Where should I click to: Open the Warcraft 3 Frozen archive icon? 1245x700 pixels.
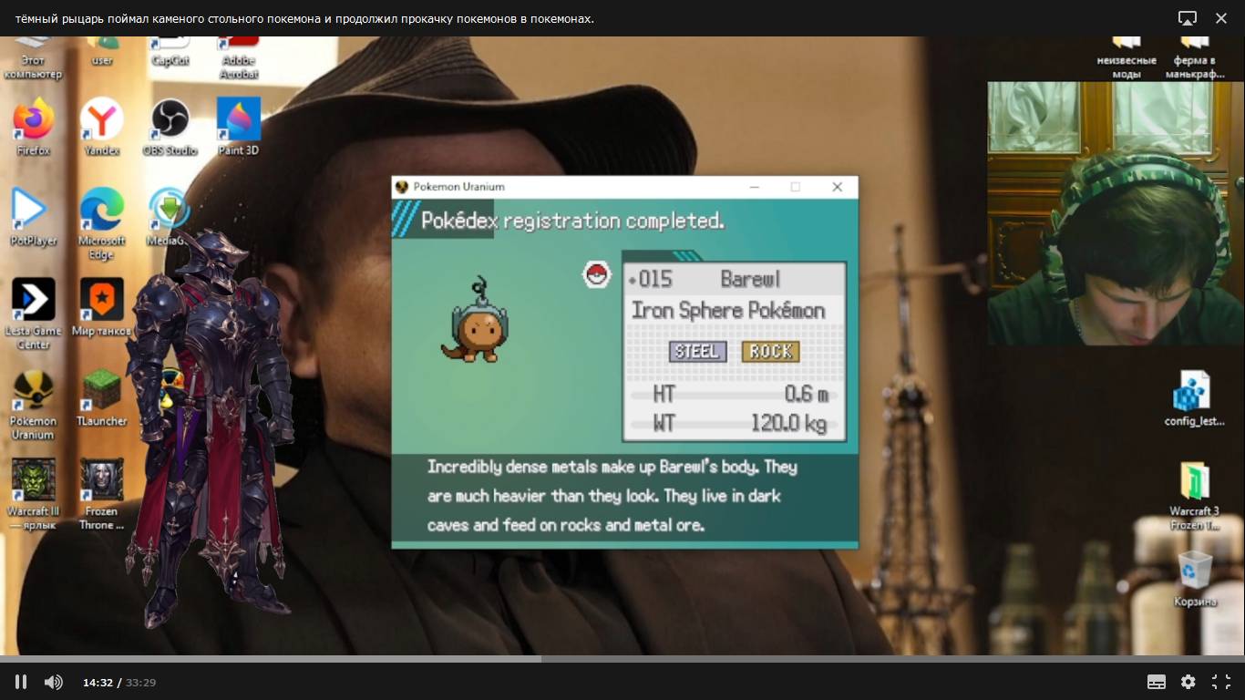[x=1194, y=497]
